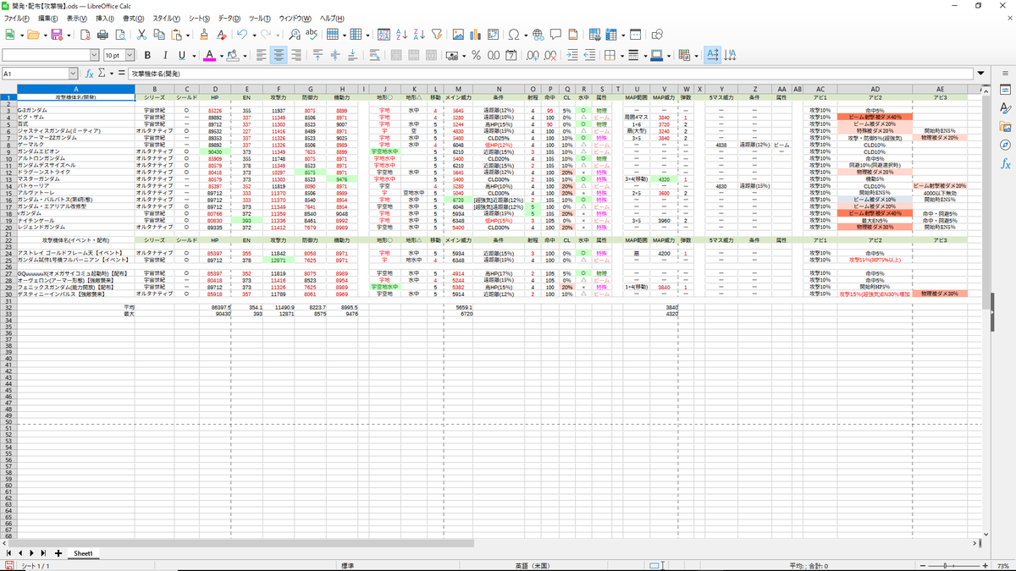The image size is (1016, 571).
Task: Click the Copy icon
Action: (x=161, y=35)
